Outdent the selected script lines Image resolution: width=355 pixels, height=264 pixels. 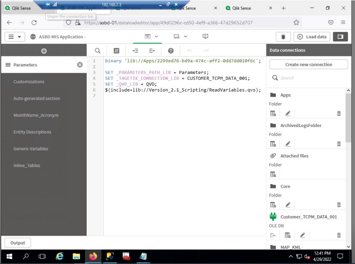[x=152, y=51]
